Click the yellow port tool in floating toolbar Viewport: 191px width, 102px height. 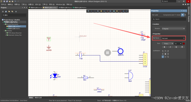click(x=117, y=11)
